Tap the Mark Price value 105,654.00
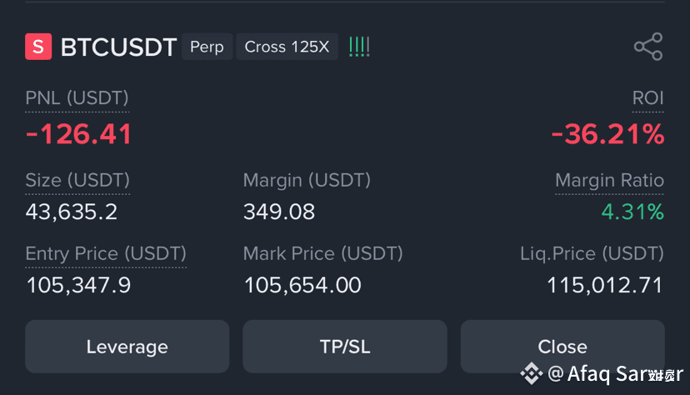 [x=302, y=285]
